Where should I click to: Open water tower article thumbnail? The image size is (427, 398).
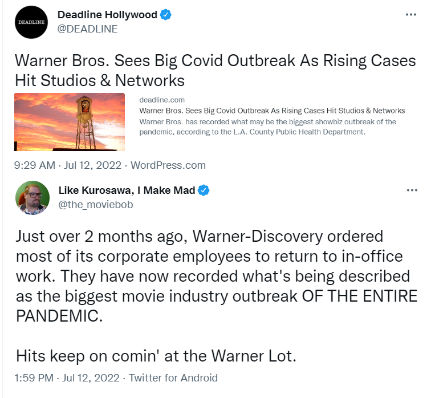tap(70, 122)
